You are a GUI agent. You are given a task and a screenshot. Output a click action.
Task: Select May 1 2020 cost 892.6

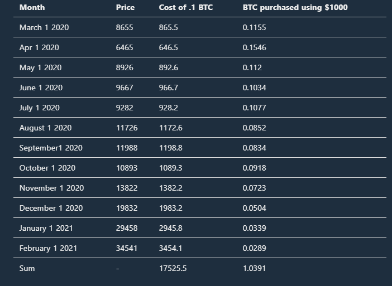coord(169,67)
